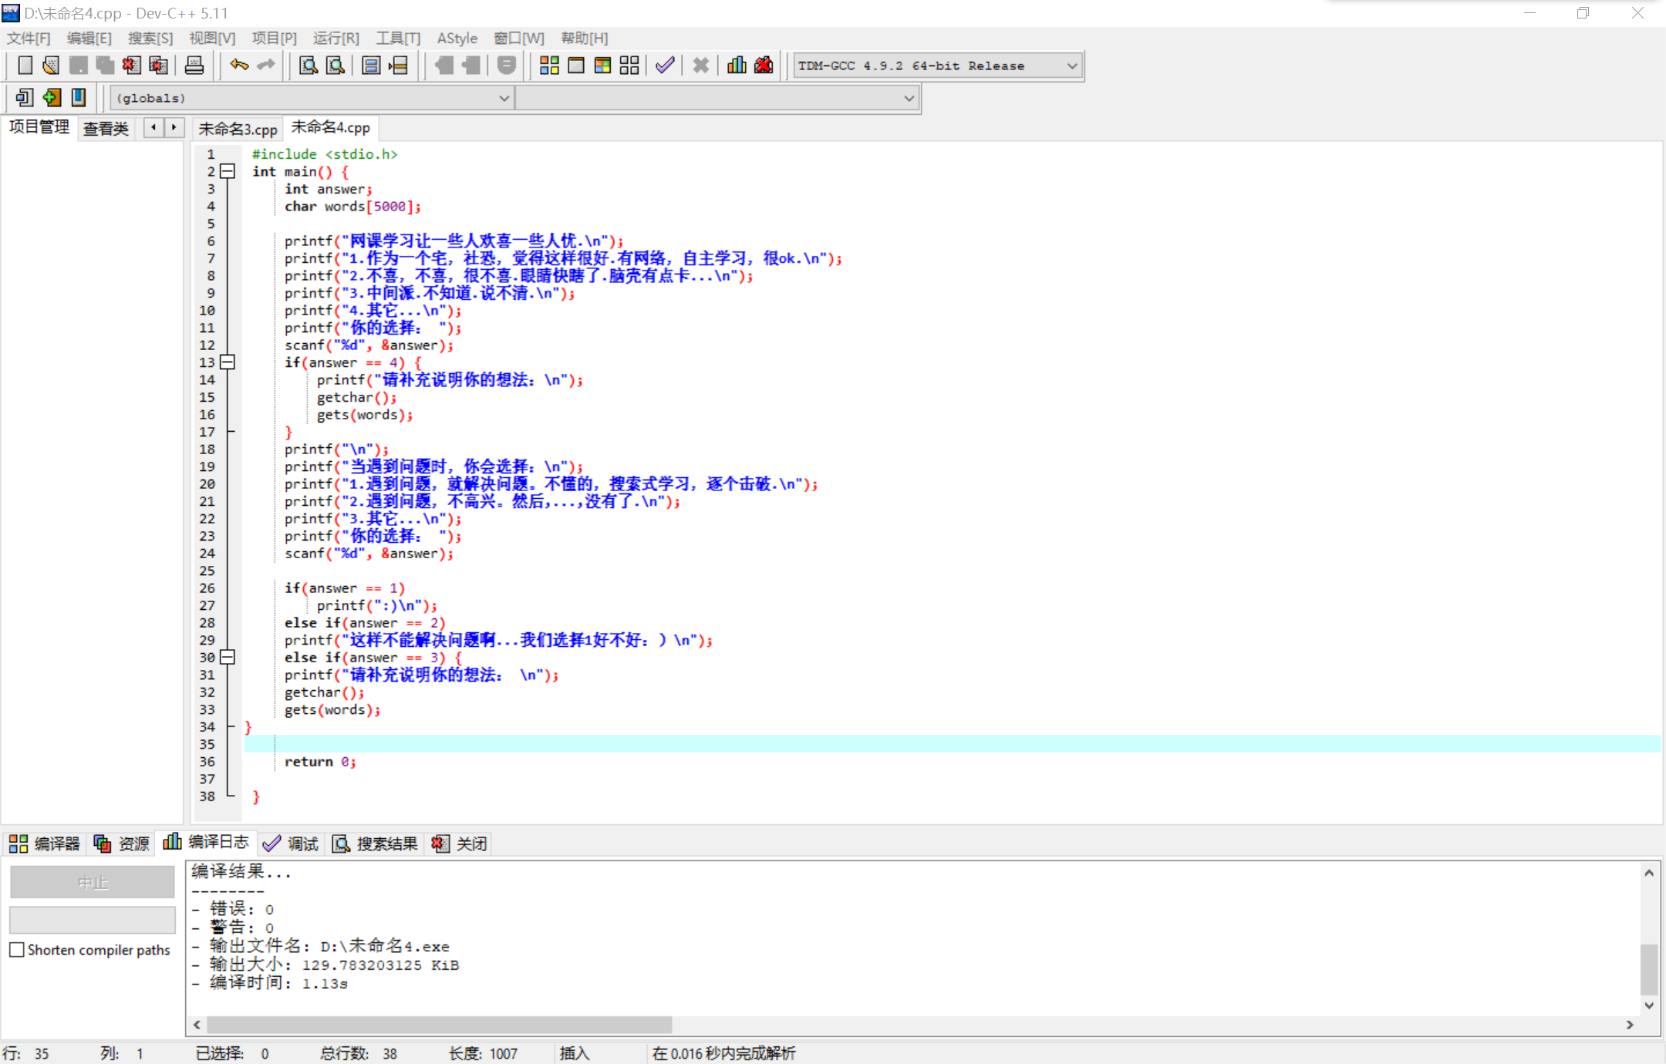Viewport: 1666px width, 1064px height.
Task: Collapse the if block fold at line 13
Action: pyautogui.click(x=228, y=362)
